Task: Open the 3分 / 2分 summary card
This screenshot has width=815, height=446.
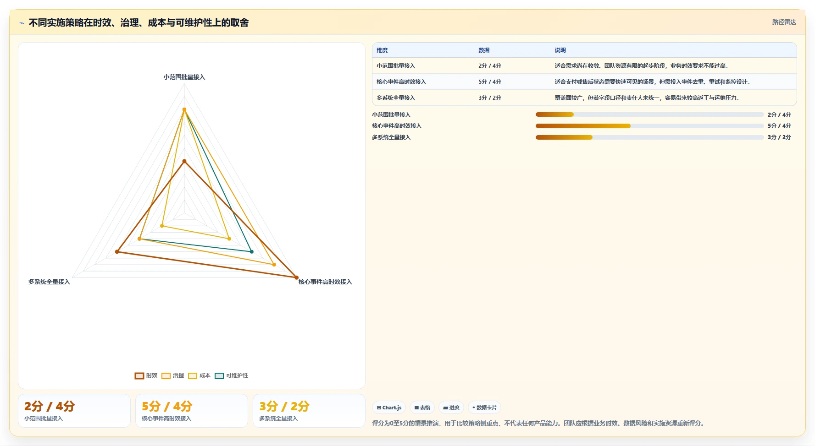Action: point(309,411)
